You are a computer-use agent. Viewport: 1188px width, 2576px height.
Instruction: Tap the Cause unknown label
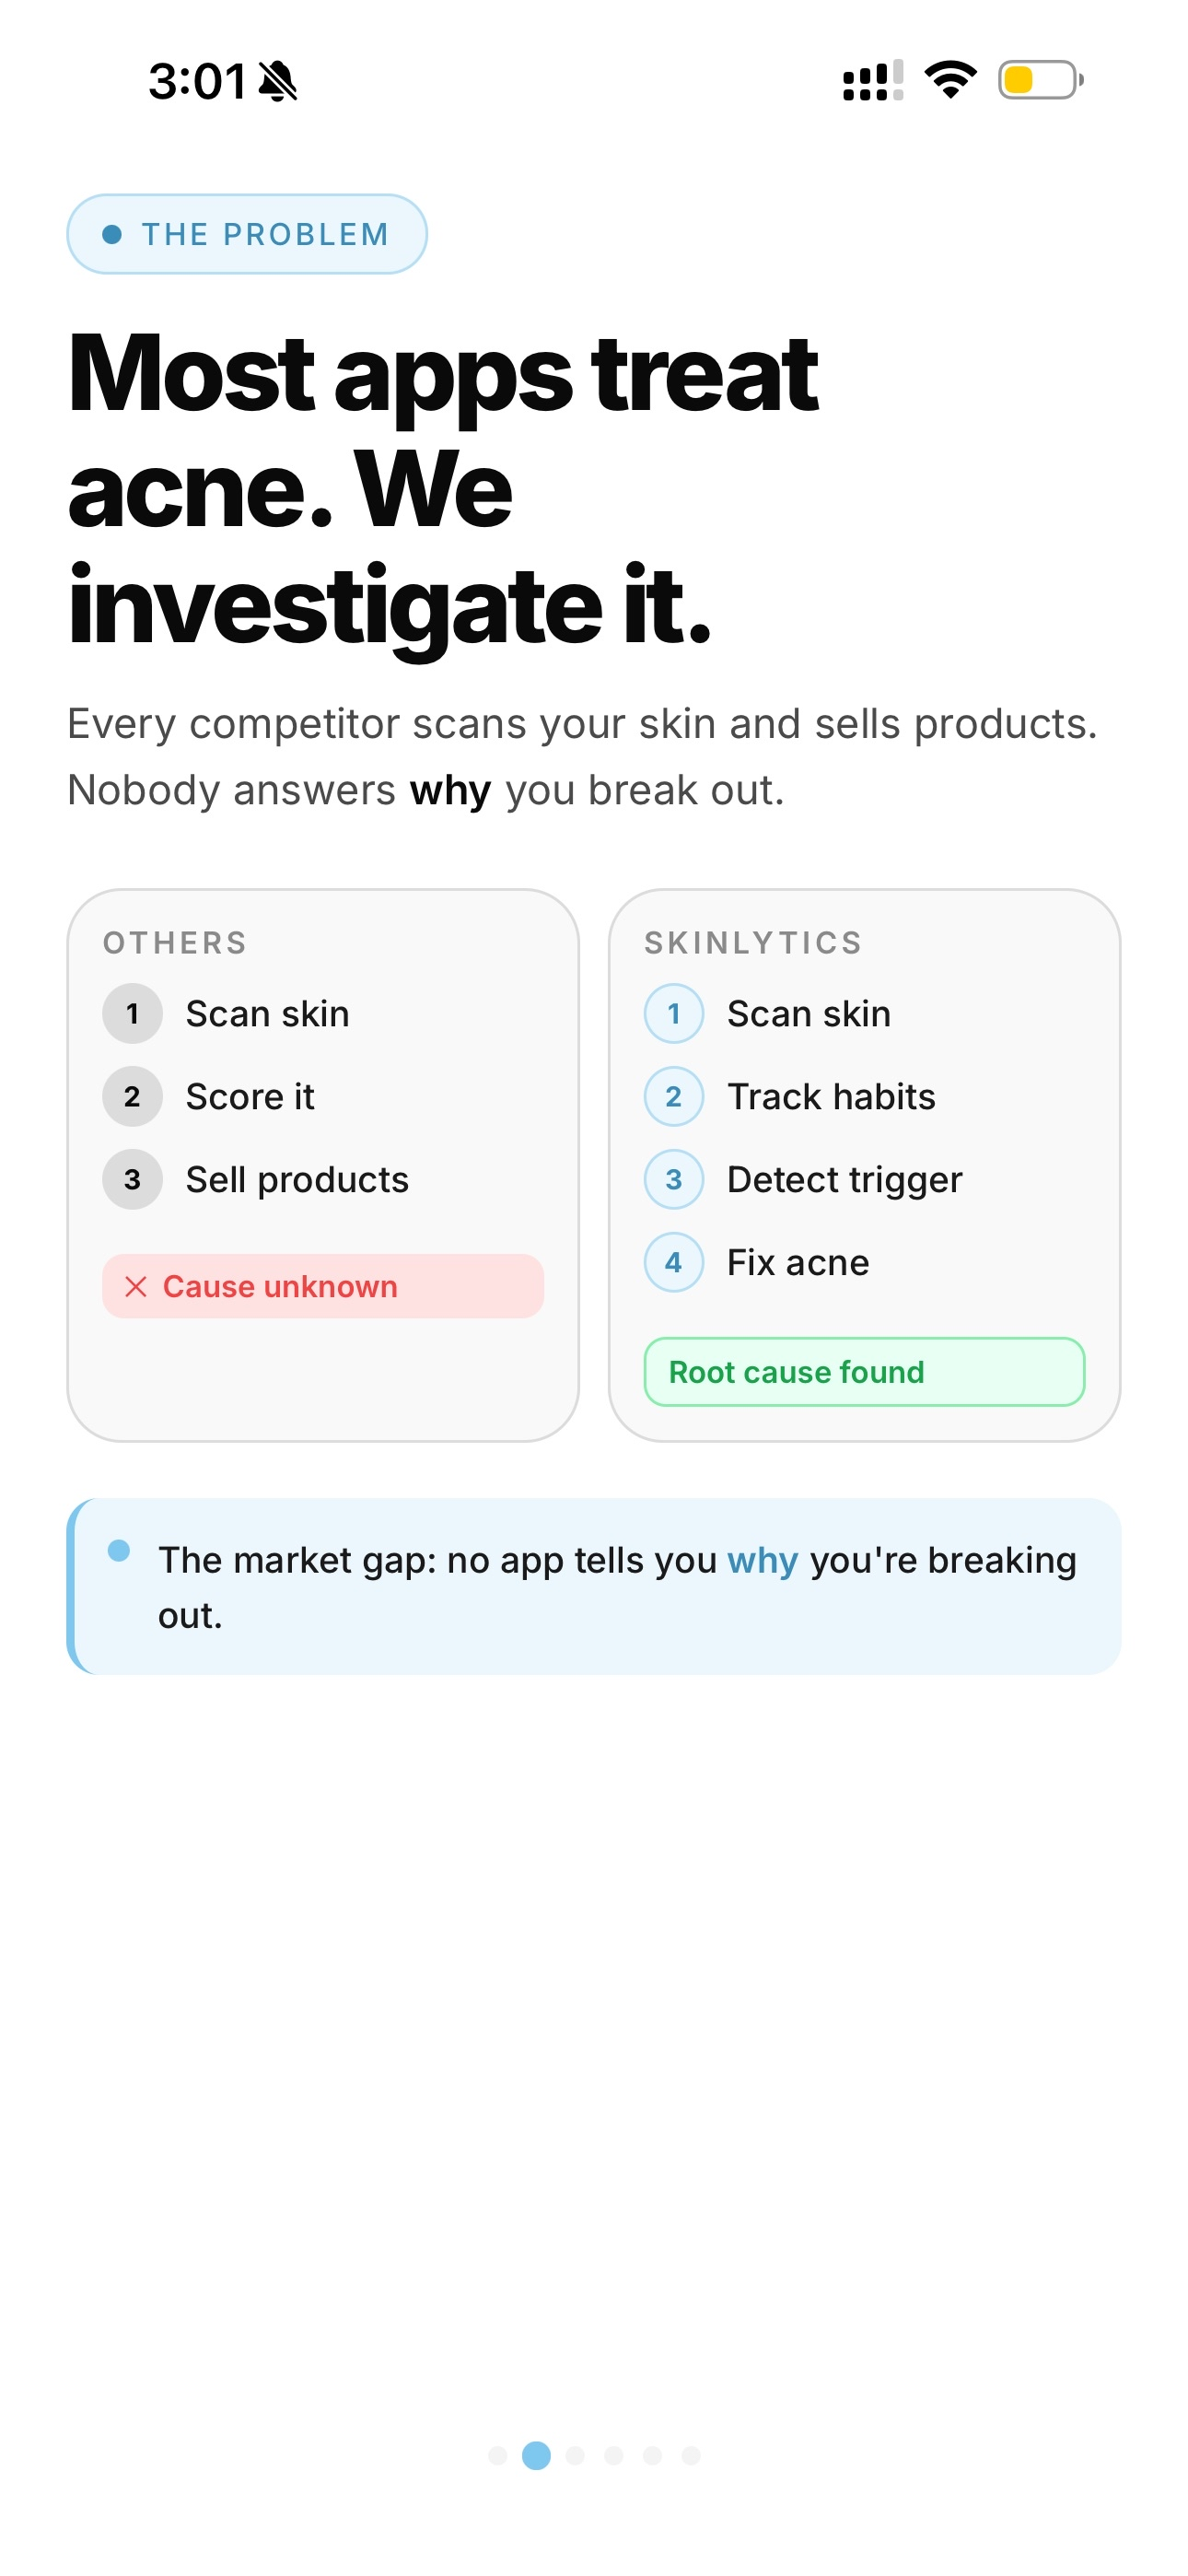coord(280,1286)
